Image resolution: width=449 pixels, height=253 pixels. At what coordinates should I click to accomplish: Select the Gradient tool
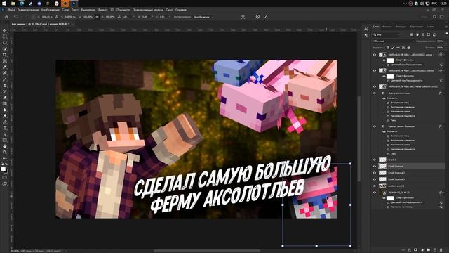(x=5, y=103)
